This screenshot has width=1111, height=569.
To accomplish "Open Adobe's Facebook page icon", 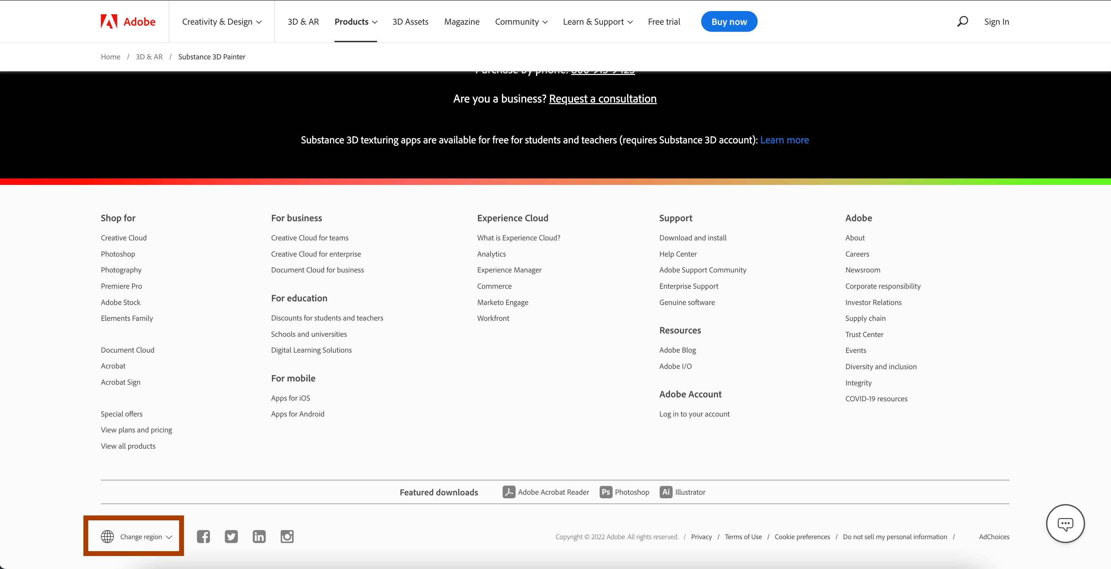I will coord(203,536).
